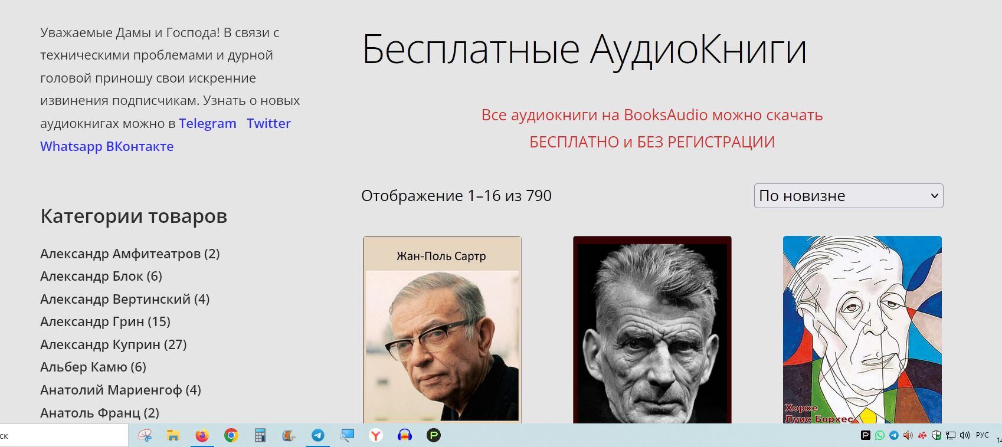Open the monitor magnifier taskbar icon
Viewport: 1002px width, 447px height.
click(x=347, y=436)
